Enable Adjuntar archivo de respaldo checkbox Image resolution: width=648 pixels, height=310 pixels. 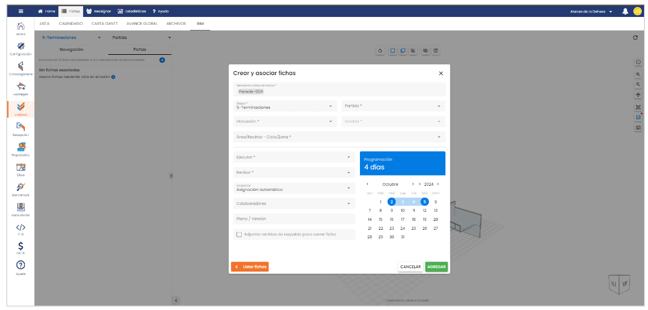(x=239, y=234)
